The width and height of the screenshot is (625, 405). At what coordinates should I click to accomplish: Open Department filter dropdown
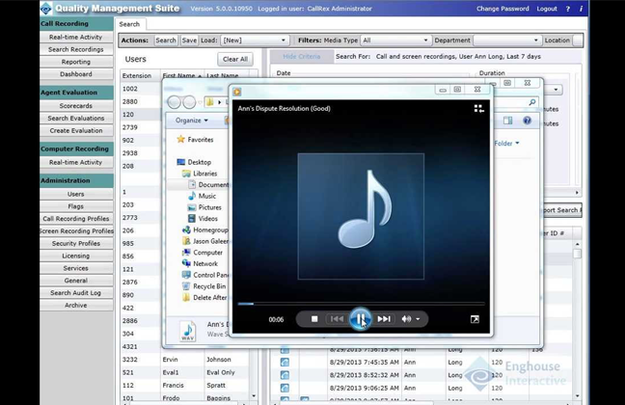click(x=507, y=40)
